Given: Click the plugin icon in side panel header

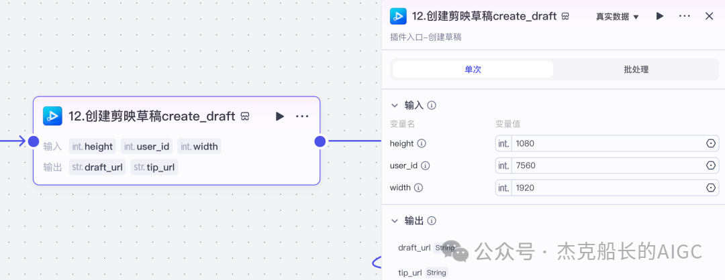Looking at the screenshot, I should click(x=398, y=16).
